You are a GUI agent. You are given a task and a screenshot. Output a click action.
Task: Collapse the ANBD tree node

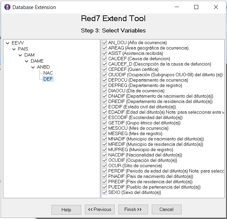[33, 67]
